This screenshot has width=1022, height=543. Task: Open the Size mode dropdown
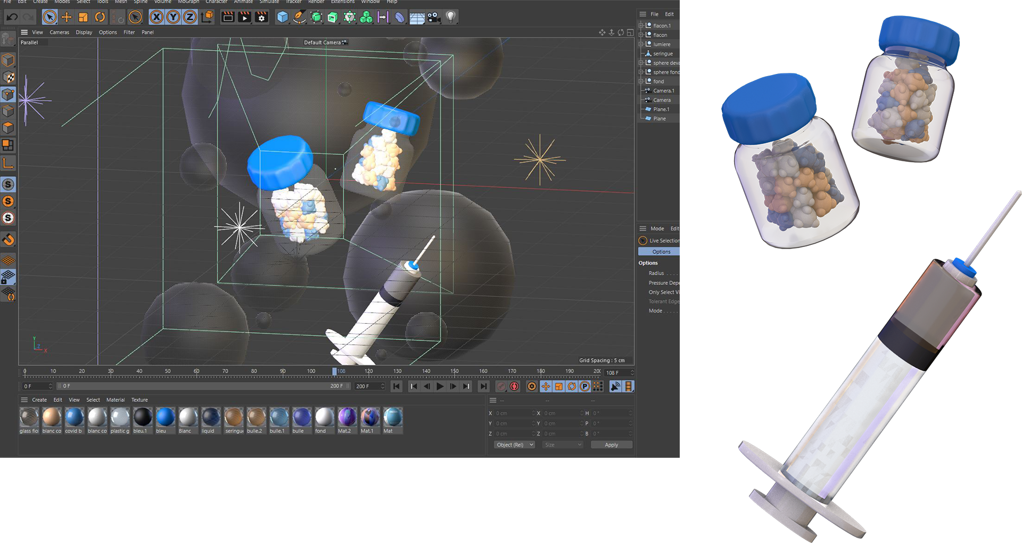coord(563,445)
